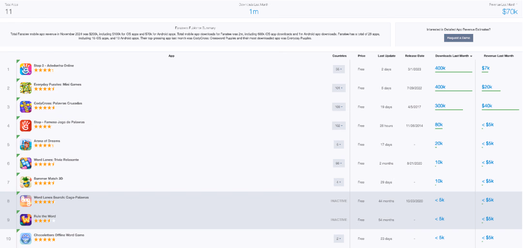Sort by the Countries column header
The image size is (523, 248).
(x=339, y=56)
